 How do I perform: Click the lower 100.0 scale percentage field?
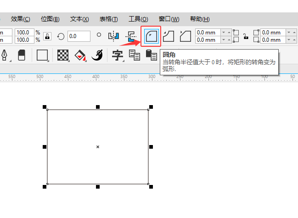tap(24, 40)
